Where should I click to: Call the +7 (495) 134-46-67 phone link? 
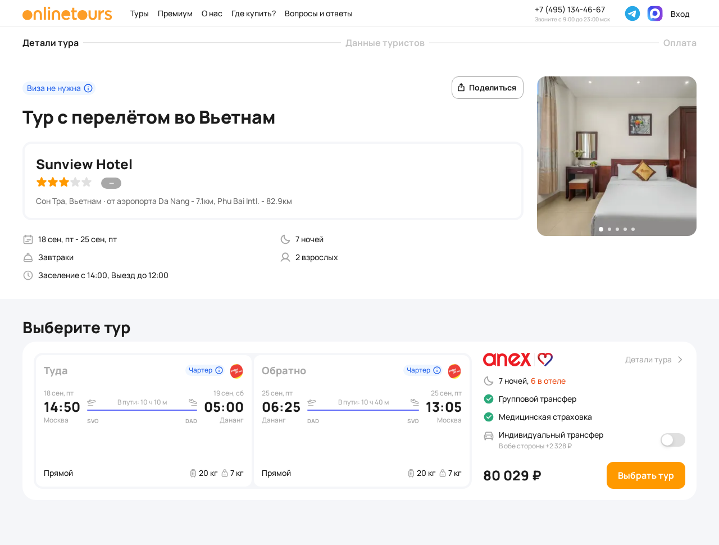(x=570, y=10)
